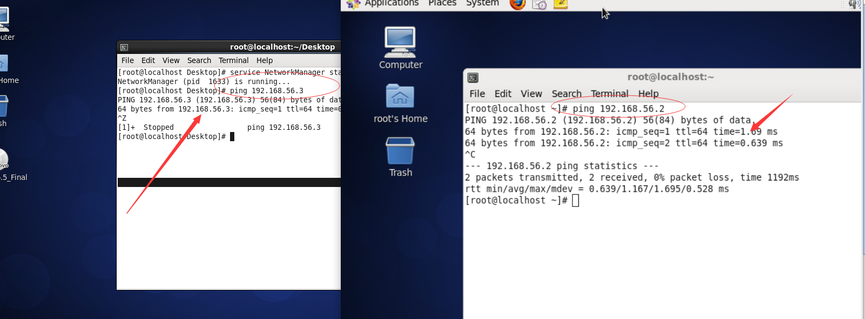The width and height of the screenshot is (865, 319).
Task: Open Places menu in top panel
Action: point(442,3)
